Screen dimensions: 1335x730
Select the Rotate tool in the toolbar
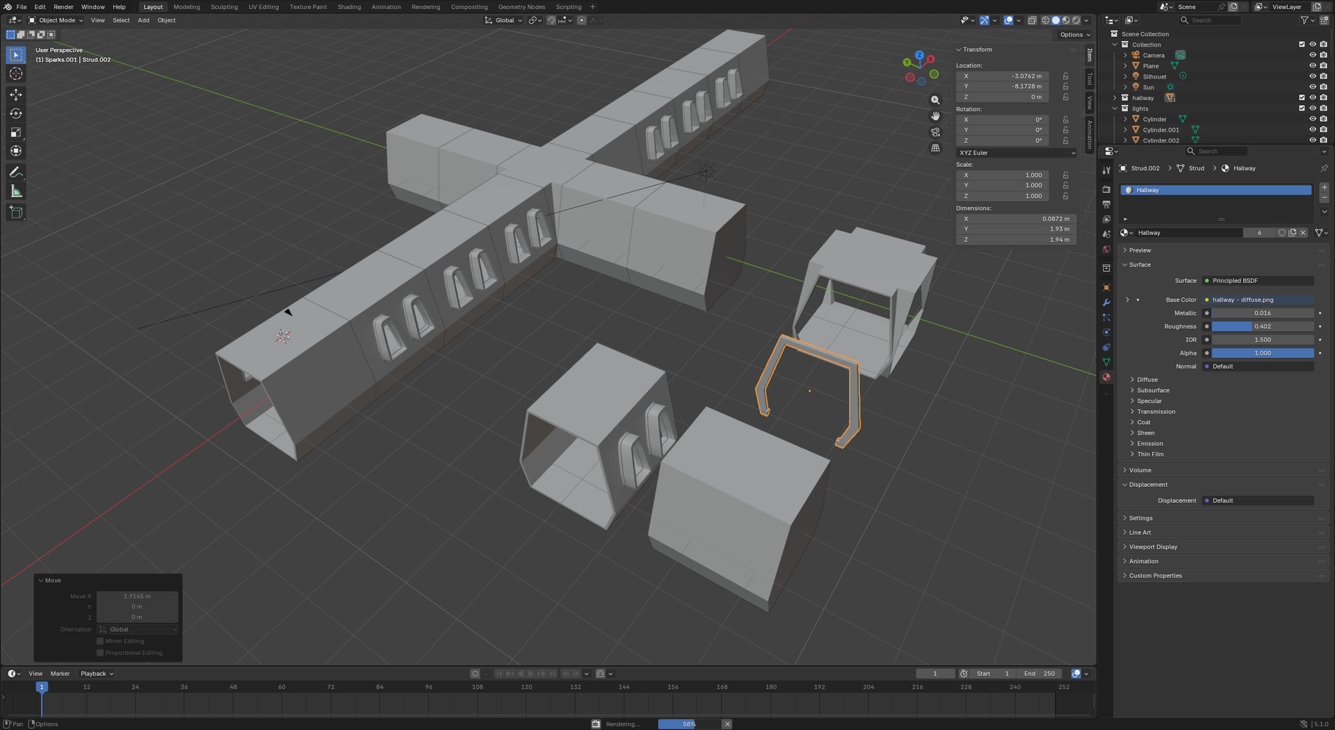coord(16,113)
